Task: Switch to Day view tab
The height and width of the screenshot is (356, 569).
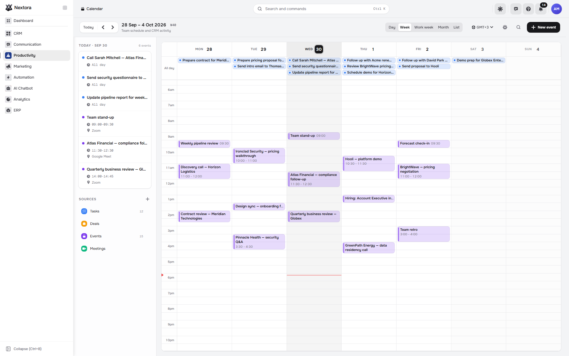Action: tap(392, 27)
